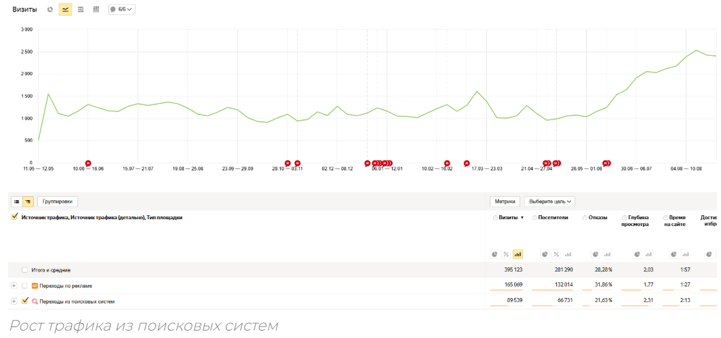Switch table to flat list view

coord(16,202)
